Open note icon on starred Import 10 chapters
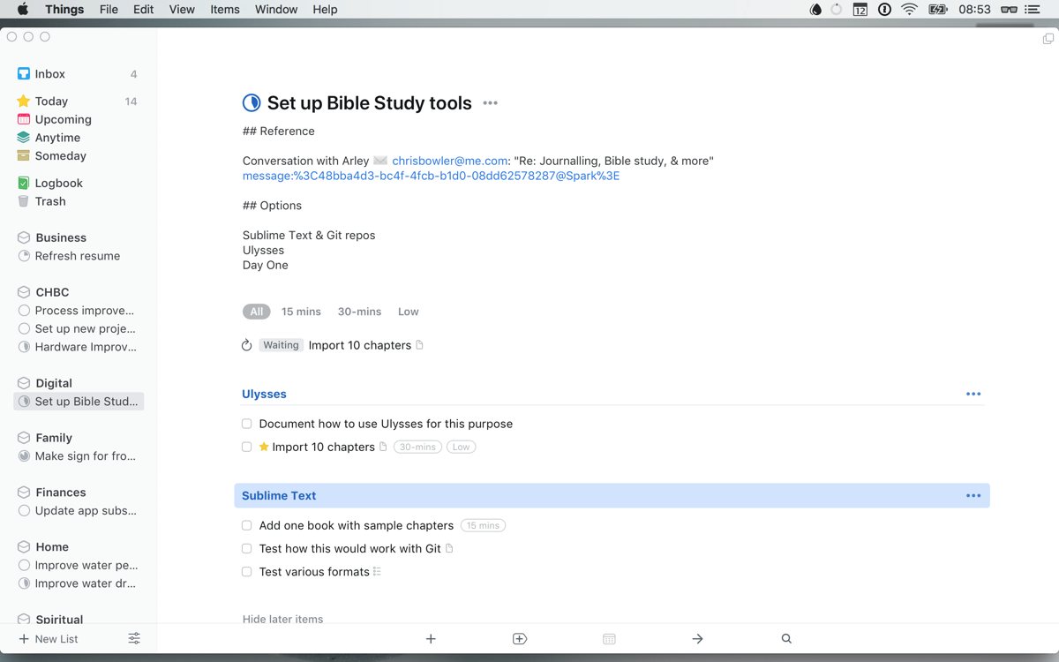The width and height of the screenshot is (1059, 662). [383, 447]
